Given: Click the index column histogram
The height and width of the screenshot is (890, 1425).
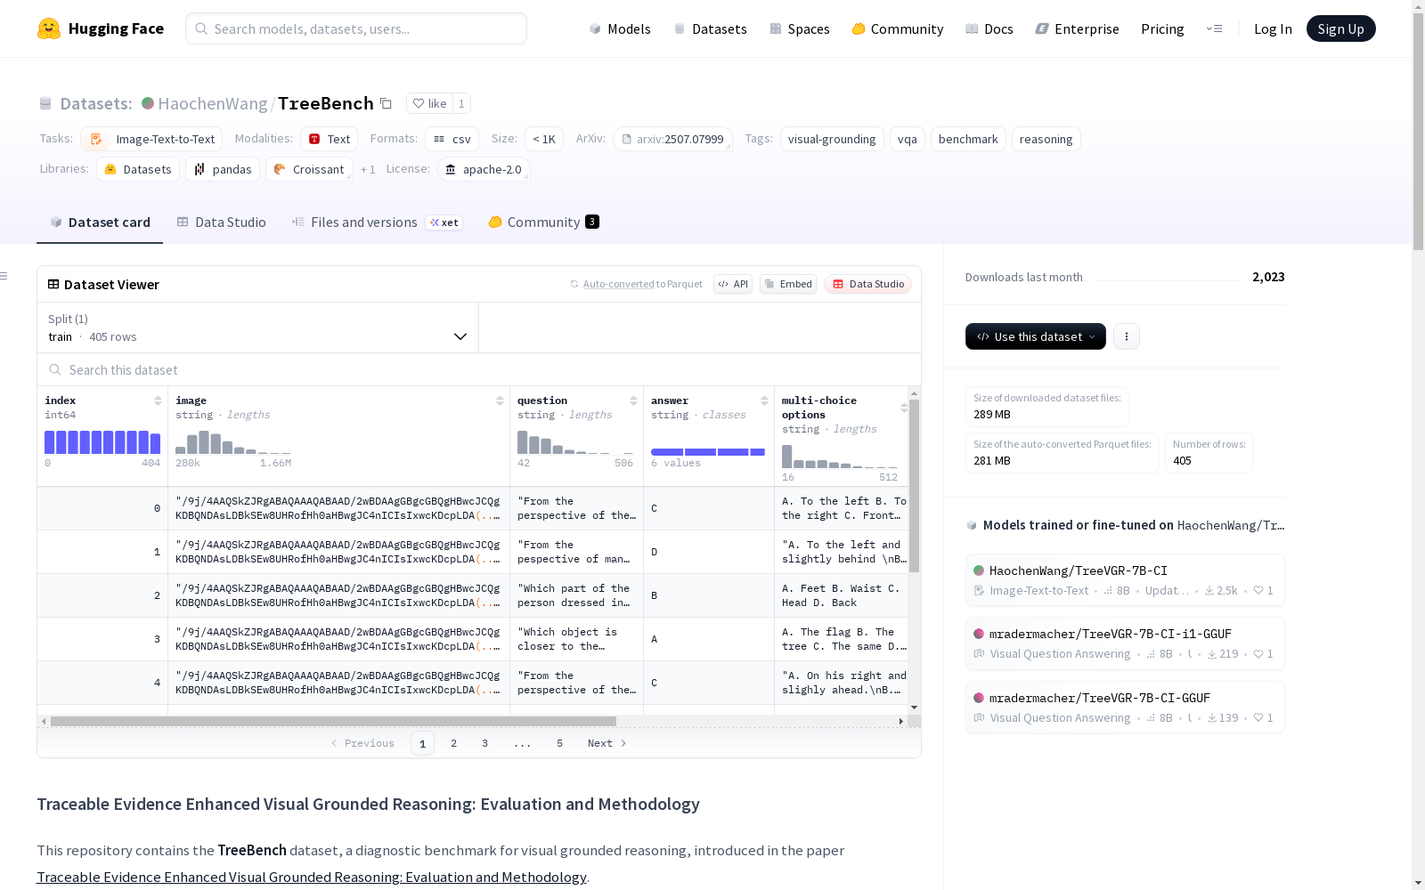Looking at the screenshot, I should coord(102,442).
